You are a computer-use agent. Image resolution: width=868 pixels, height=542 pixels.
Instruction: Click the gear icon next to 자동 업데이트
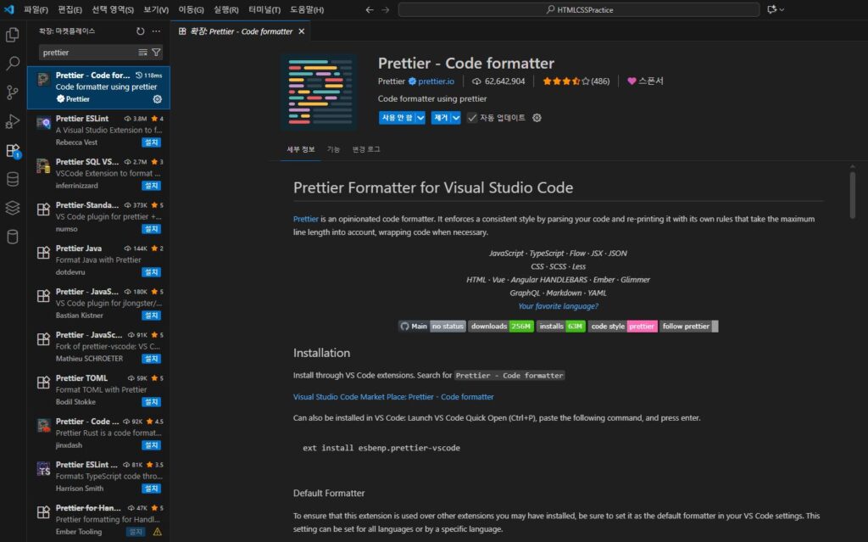[x=537, y=118]
